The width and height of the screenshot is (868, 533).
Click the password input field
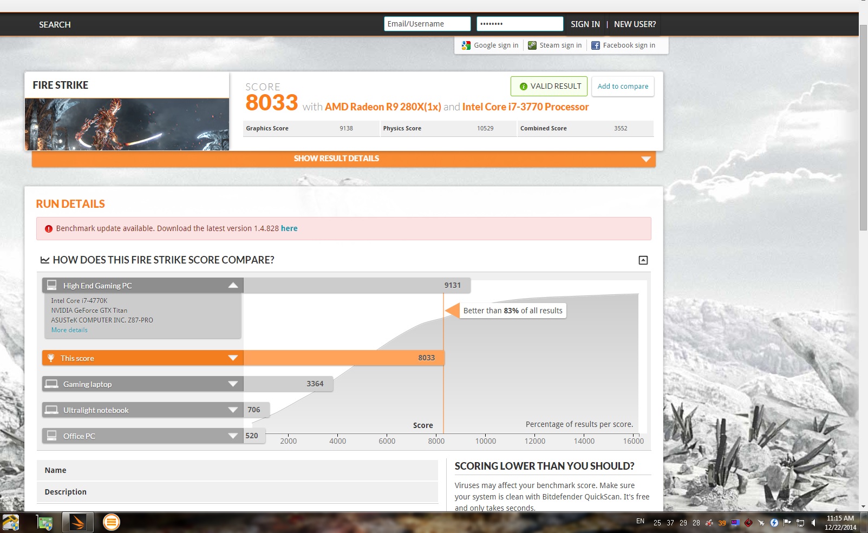tap(520, 24)
